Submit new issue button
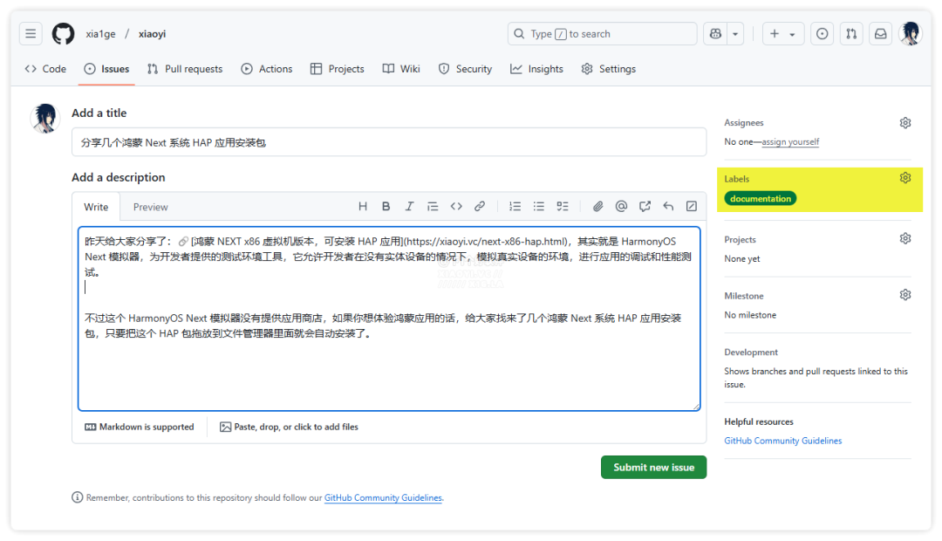Image resolution: width=942 pixels, height=541 pixels. click(x=653, y=467)
